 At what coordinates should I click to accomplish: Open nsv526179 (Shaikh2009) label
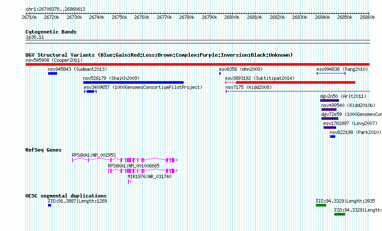[x=111, y=78]
